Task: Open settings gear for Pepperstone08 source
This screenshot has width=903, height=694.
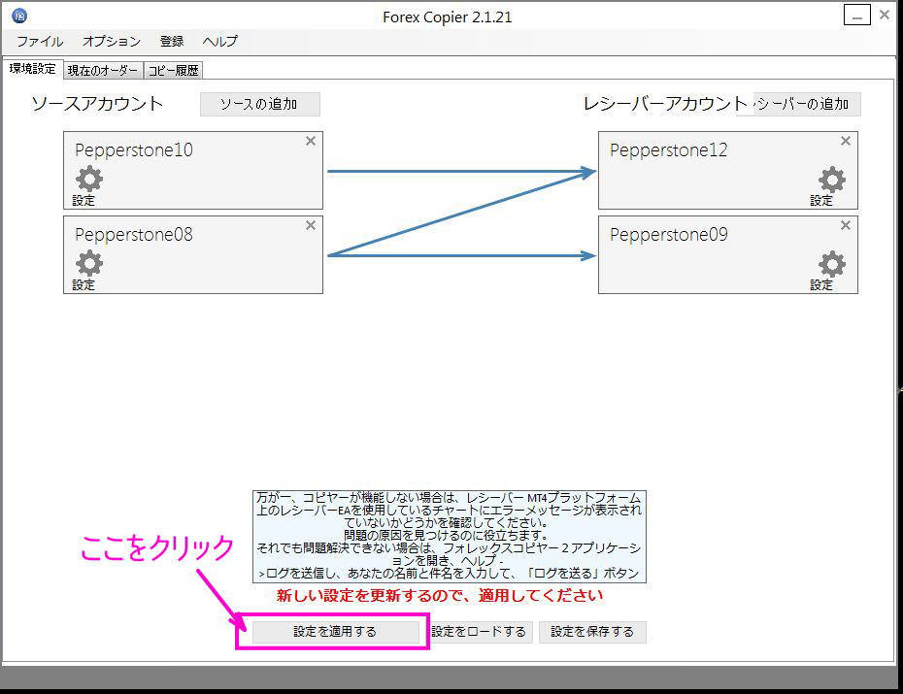Action: click(86, 264)
